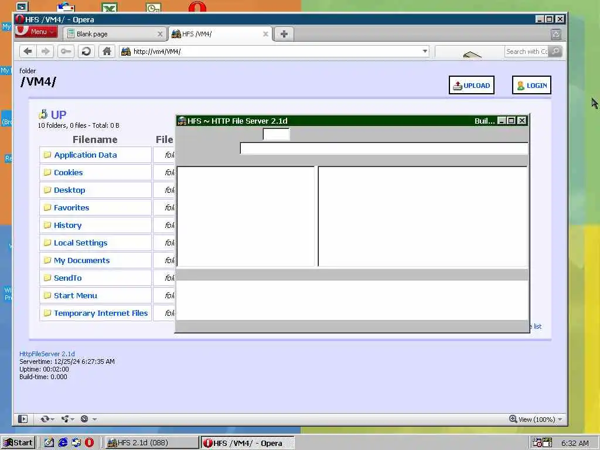
Task: Click the UPLOAD button
Action: 472,85
